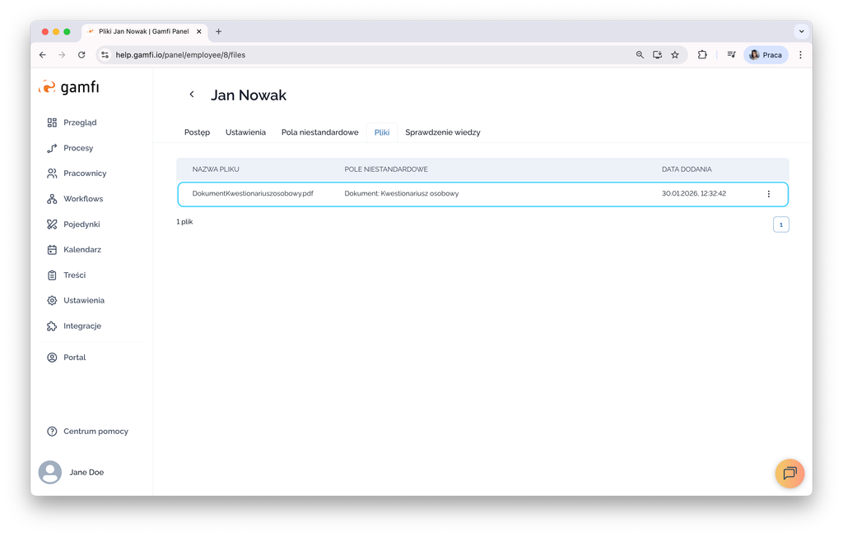Open Pracownicy from the sidebar

point(52,173)
